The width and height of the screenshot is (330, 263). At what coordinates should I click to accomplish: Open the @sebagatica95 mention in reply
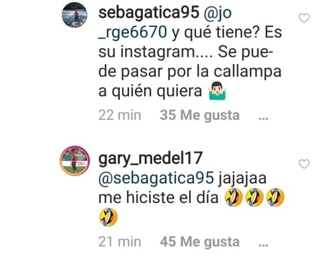click(x=156, y=178)
